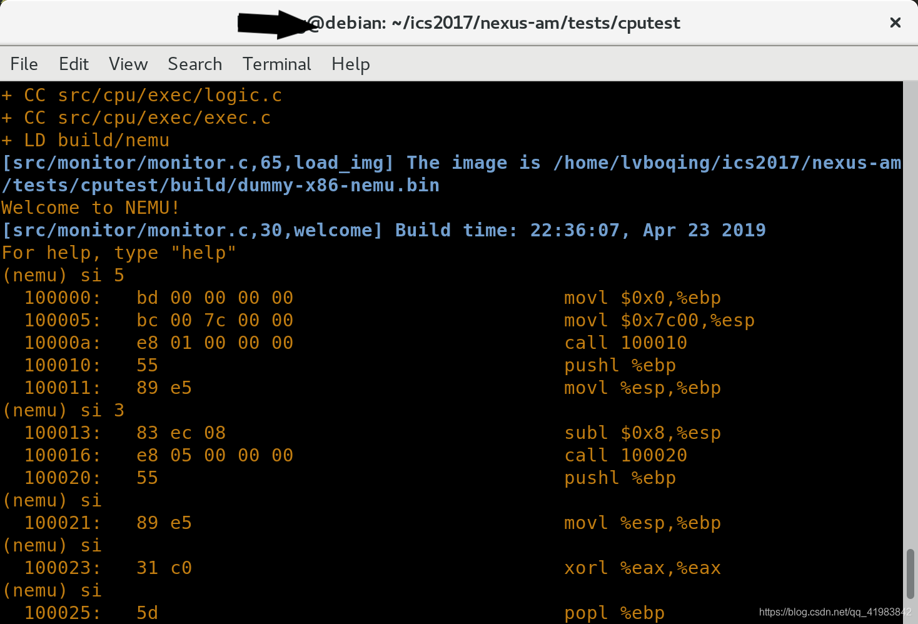Click instruction 'xorl %eax,%eax'
The image size is (918, 624).
pyautogui.click(x=642, y=568)
